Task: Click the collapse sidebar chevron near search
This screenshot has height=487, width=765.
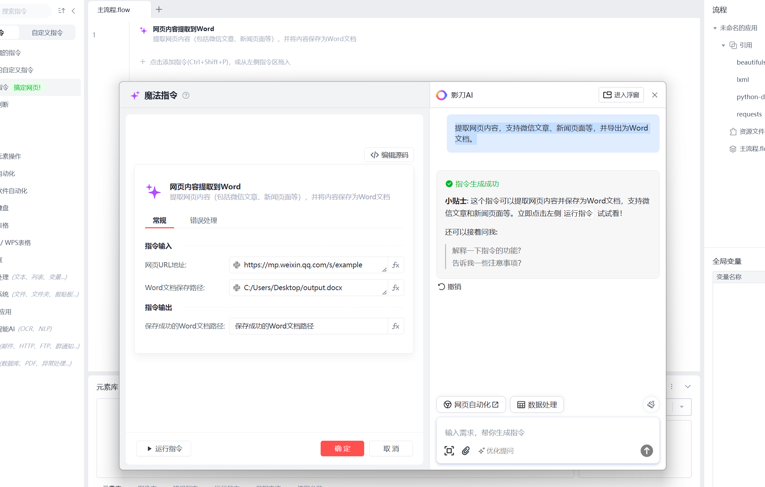Action: point(73,11)
